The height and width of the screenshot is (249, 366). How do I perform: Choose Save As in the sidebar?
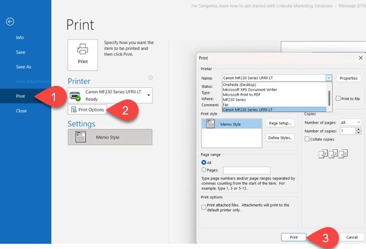point(24,67)
